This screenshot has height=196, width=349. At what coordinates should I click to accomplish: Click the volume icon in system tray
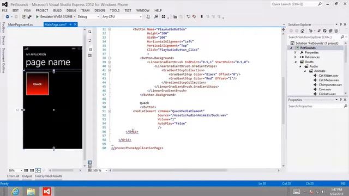click(323, 192)
